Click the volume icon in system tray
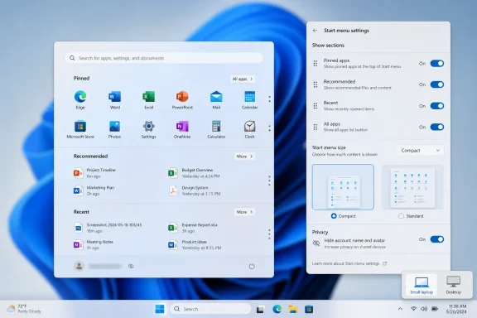477x318 pixels. tap(424, 309)
